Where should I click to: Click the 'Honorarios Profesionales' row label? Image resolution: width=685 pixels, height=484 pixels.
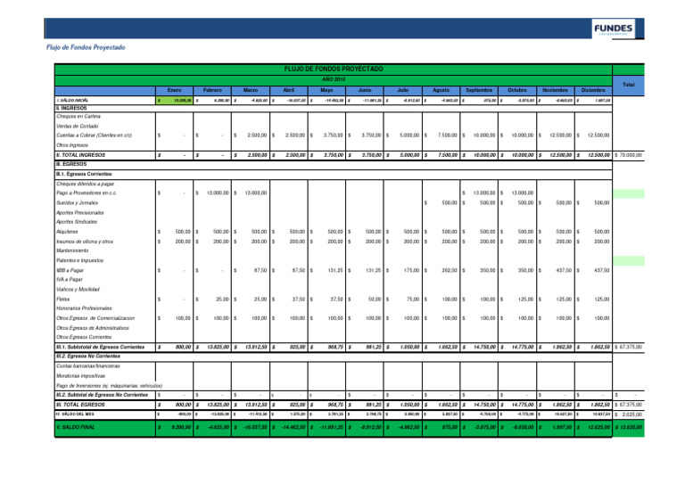pos(84,308)
